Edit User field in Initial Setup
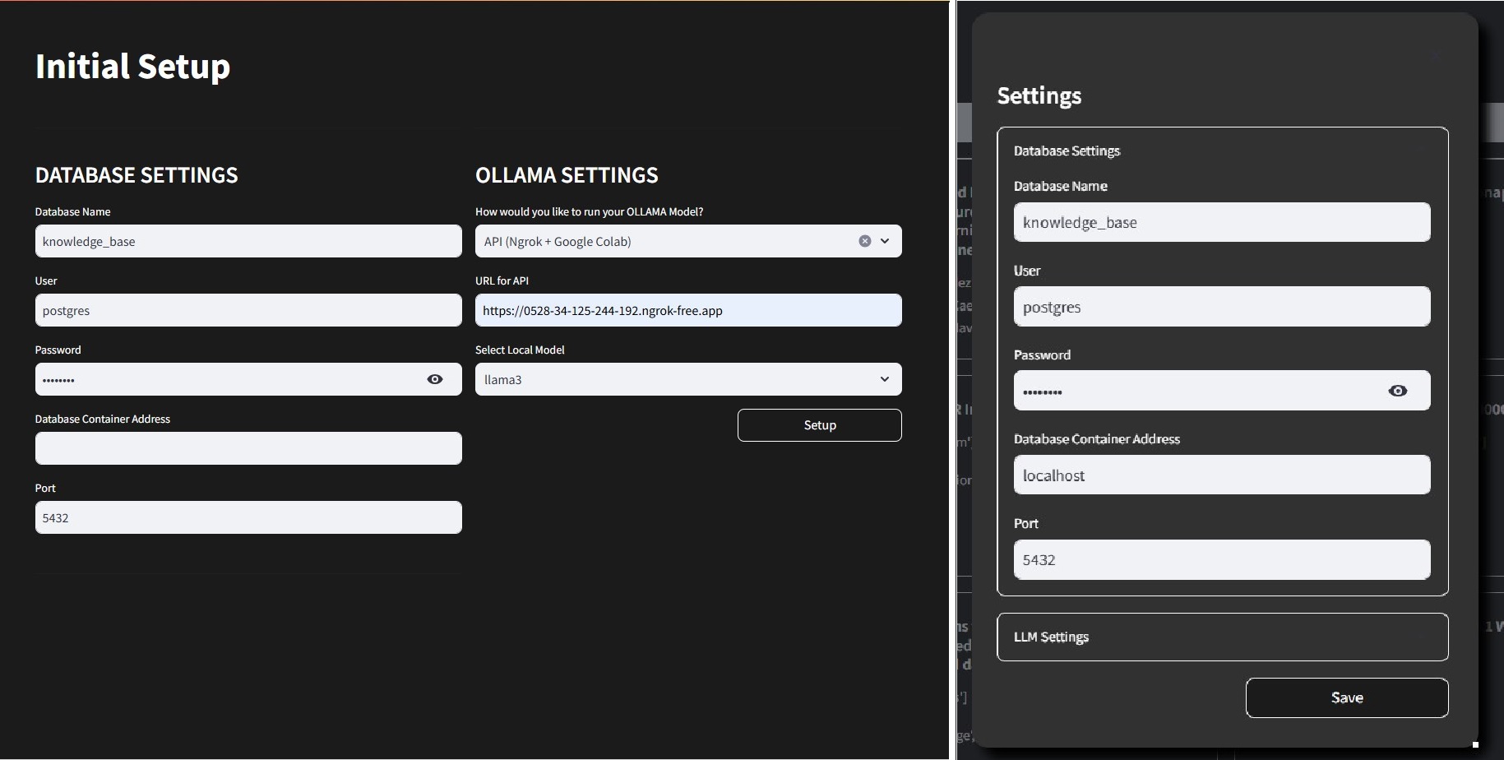This screenshot has height=760, width=1504. [248, 310]
